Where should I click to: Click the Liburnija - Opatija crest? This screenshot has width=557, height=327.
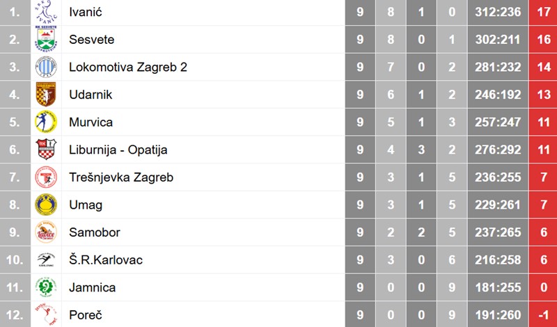coord(47,150)
